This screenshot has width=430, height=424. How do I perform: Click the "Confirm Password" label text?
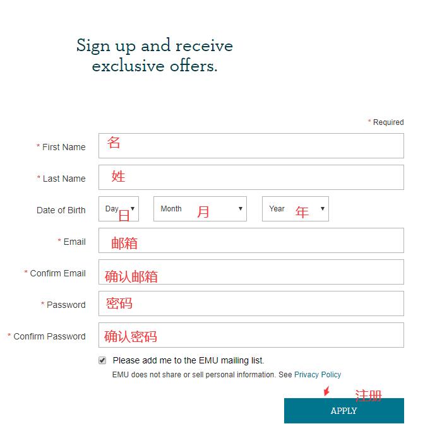pos(49,336)
